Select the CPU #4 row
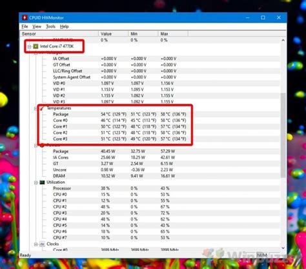The image size is (306, 269). [150, 219]
